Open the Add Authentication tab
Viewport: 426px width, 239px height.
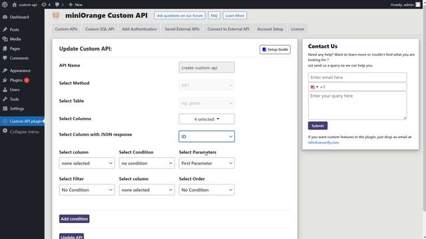click(x=139, y=29)
